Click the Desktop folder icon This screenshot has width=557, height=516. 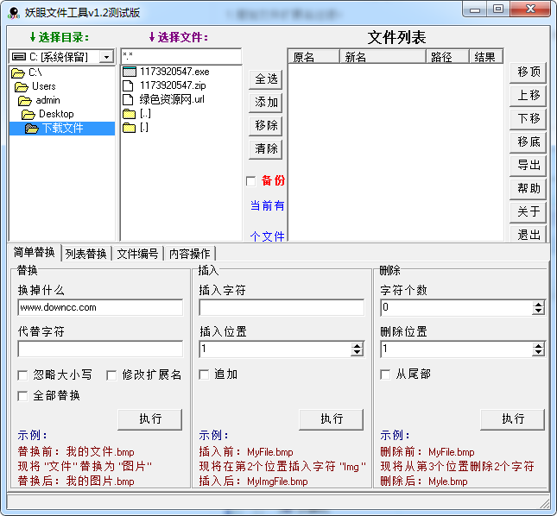click(x=28, y=114)
